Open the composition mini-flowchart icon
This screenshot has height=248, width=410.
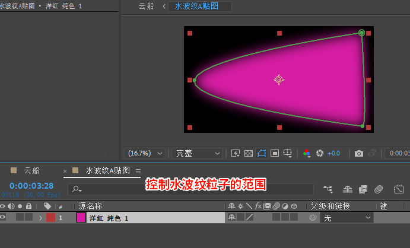pyautogui.click(x=328, y=189)
